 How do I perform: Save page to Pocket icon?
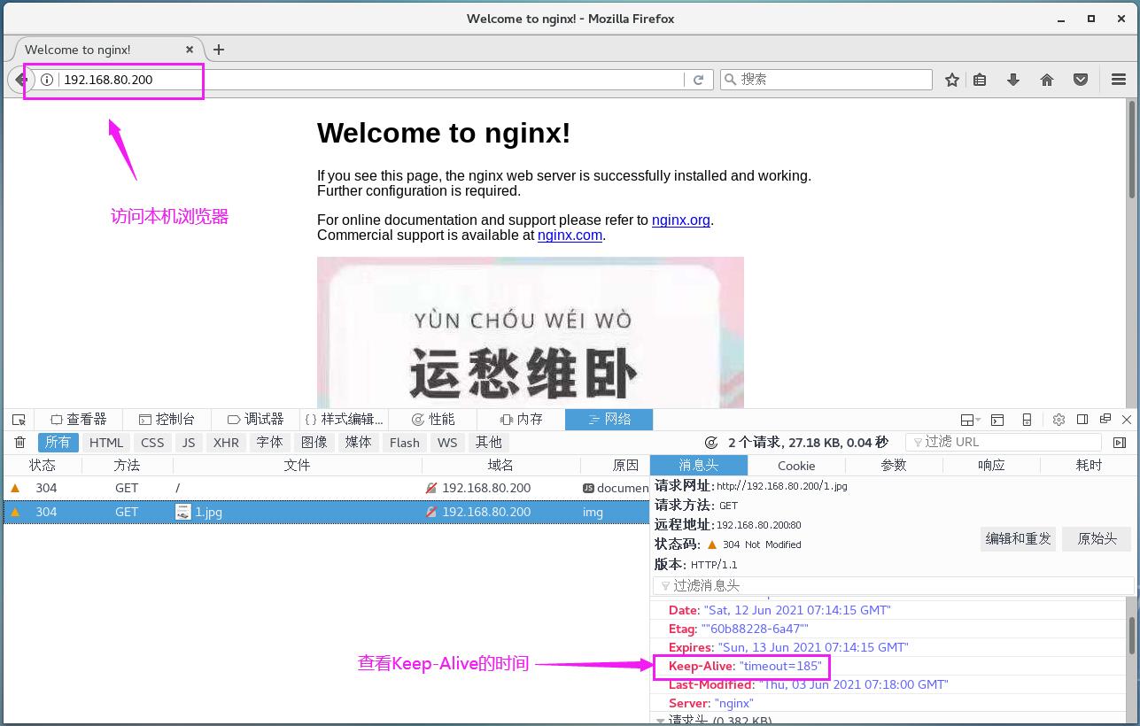[x=1081, y=80]
